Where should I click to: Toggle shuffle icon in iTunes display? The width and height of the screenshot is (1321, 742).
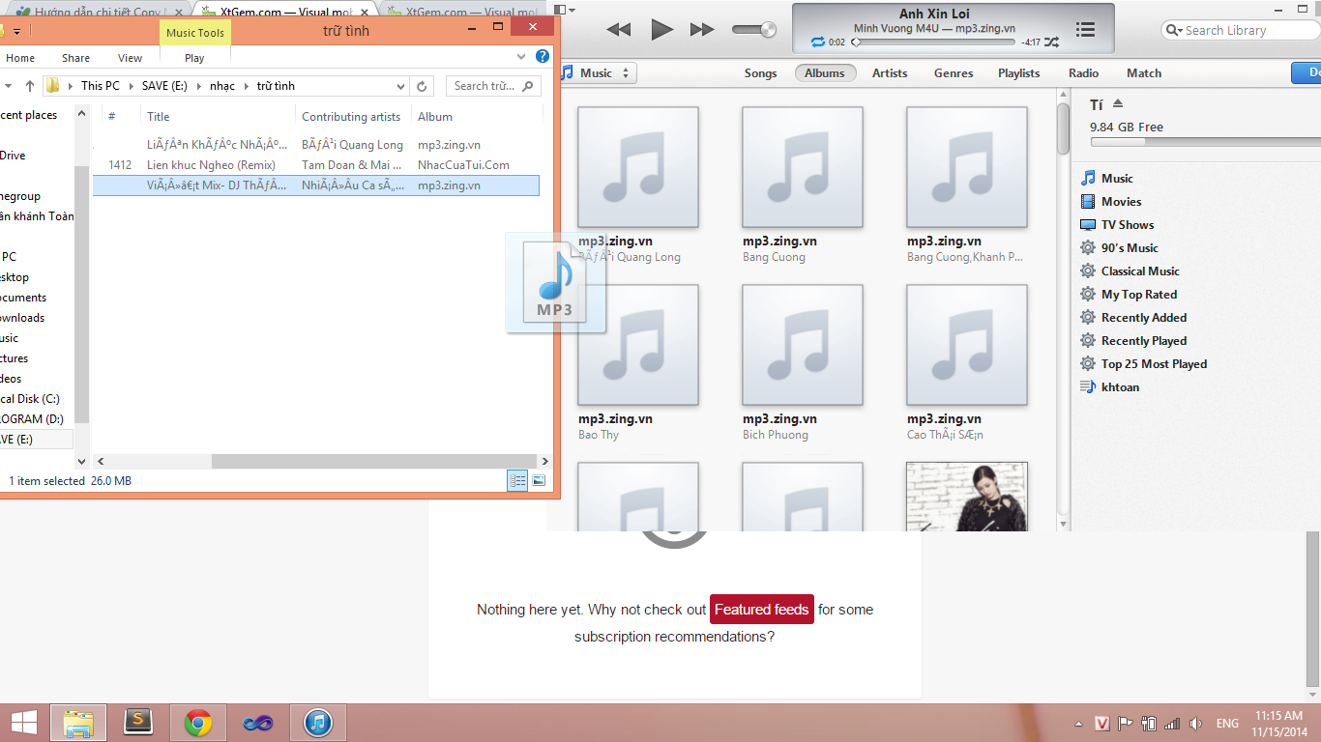pos(1052,43)
